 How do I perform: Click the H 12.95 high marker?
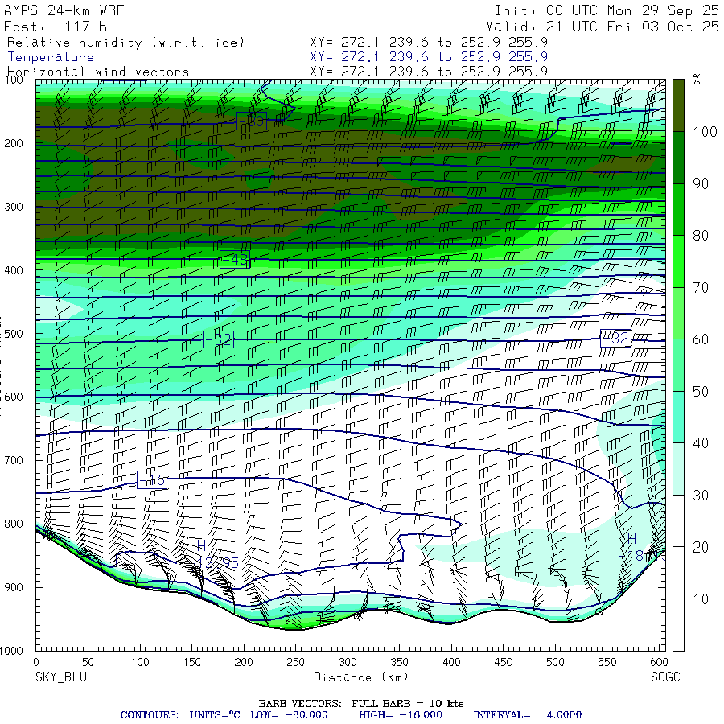tap(217, 554)
